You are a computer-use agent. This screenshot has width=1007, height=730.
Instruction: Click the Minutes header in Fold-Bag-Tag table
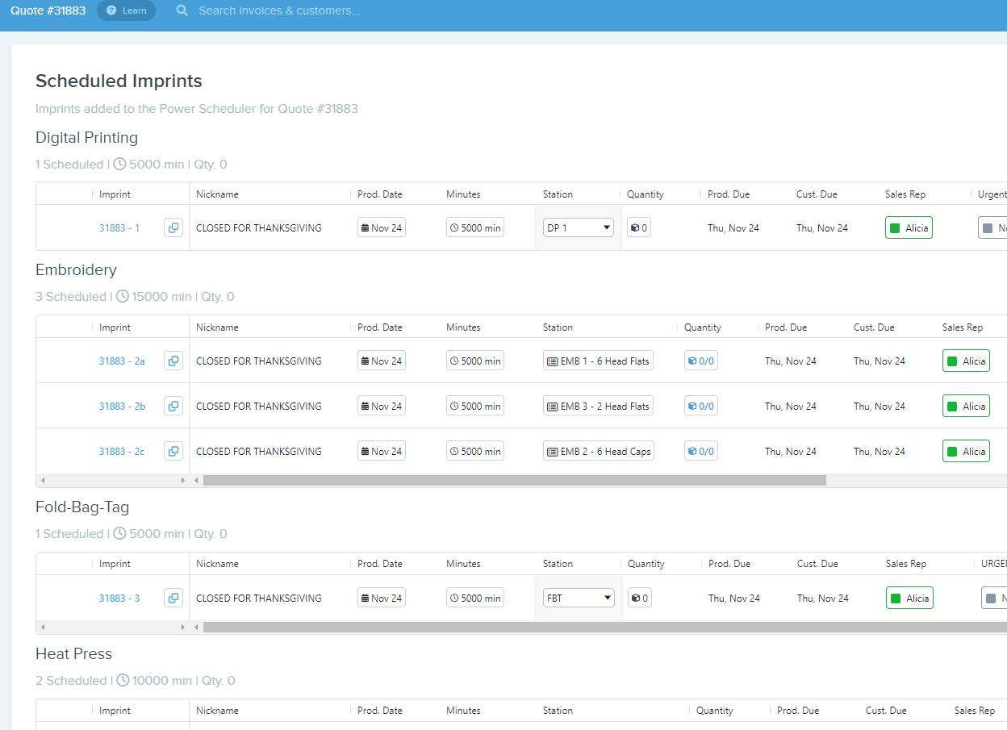click(x=463, y=564)
